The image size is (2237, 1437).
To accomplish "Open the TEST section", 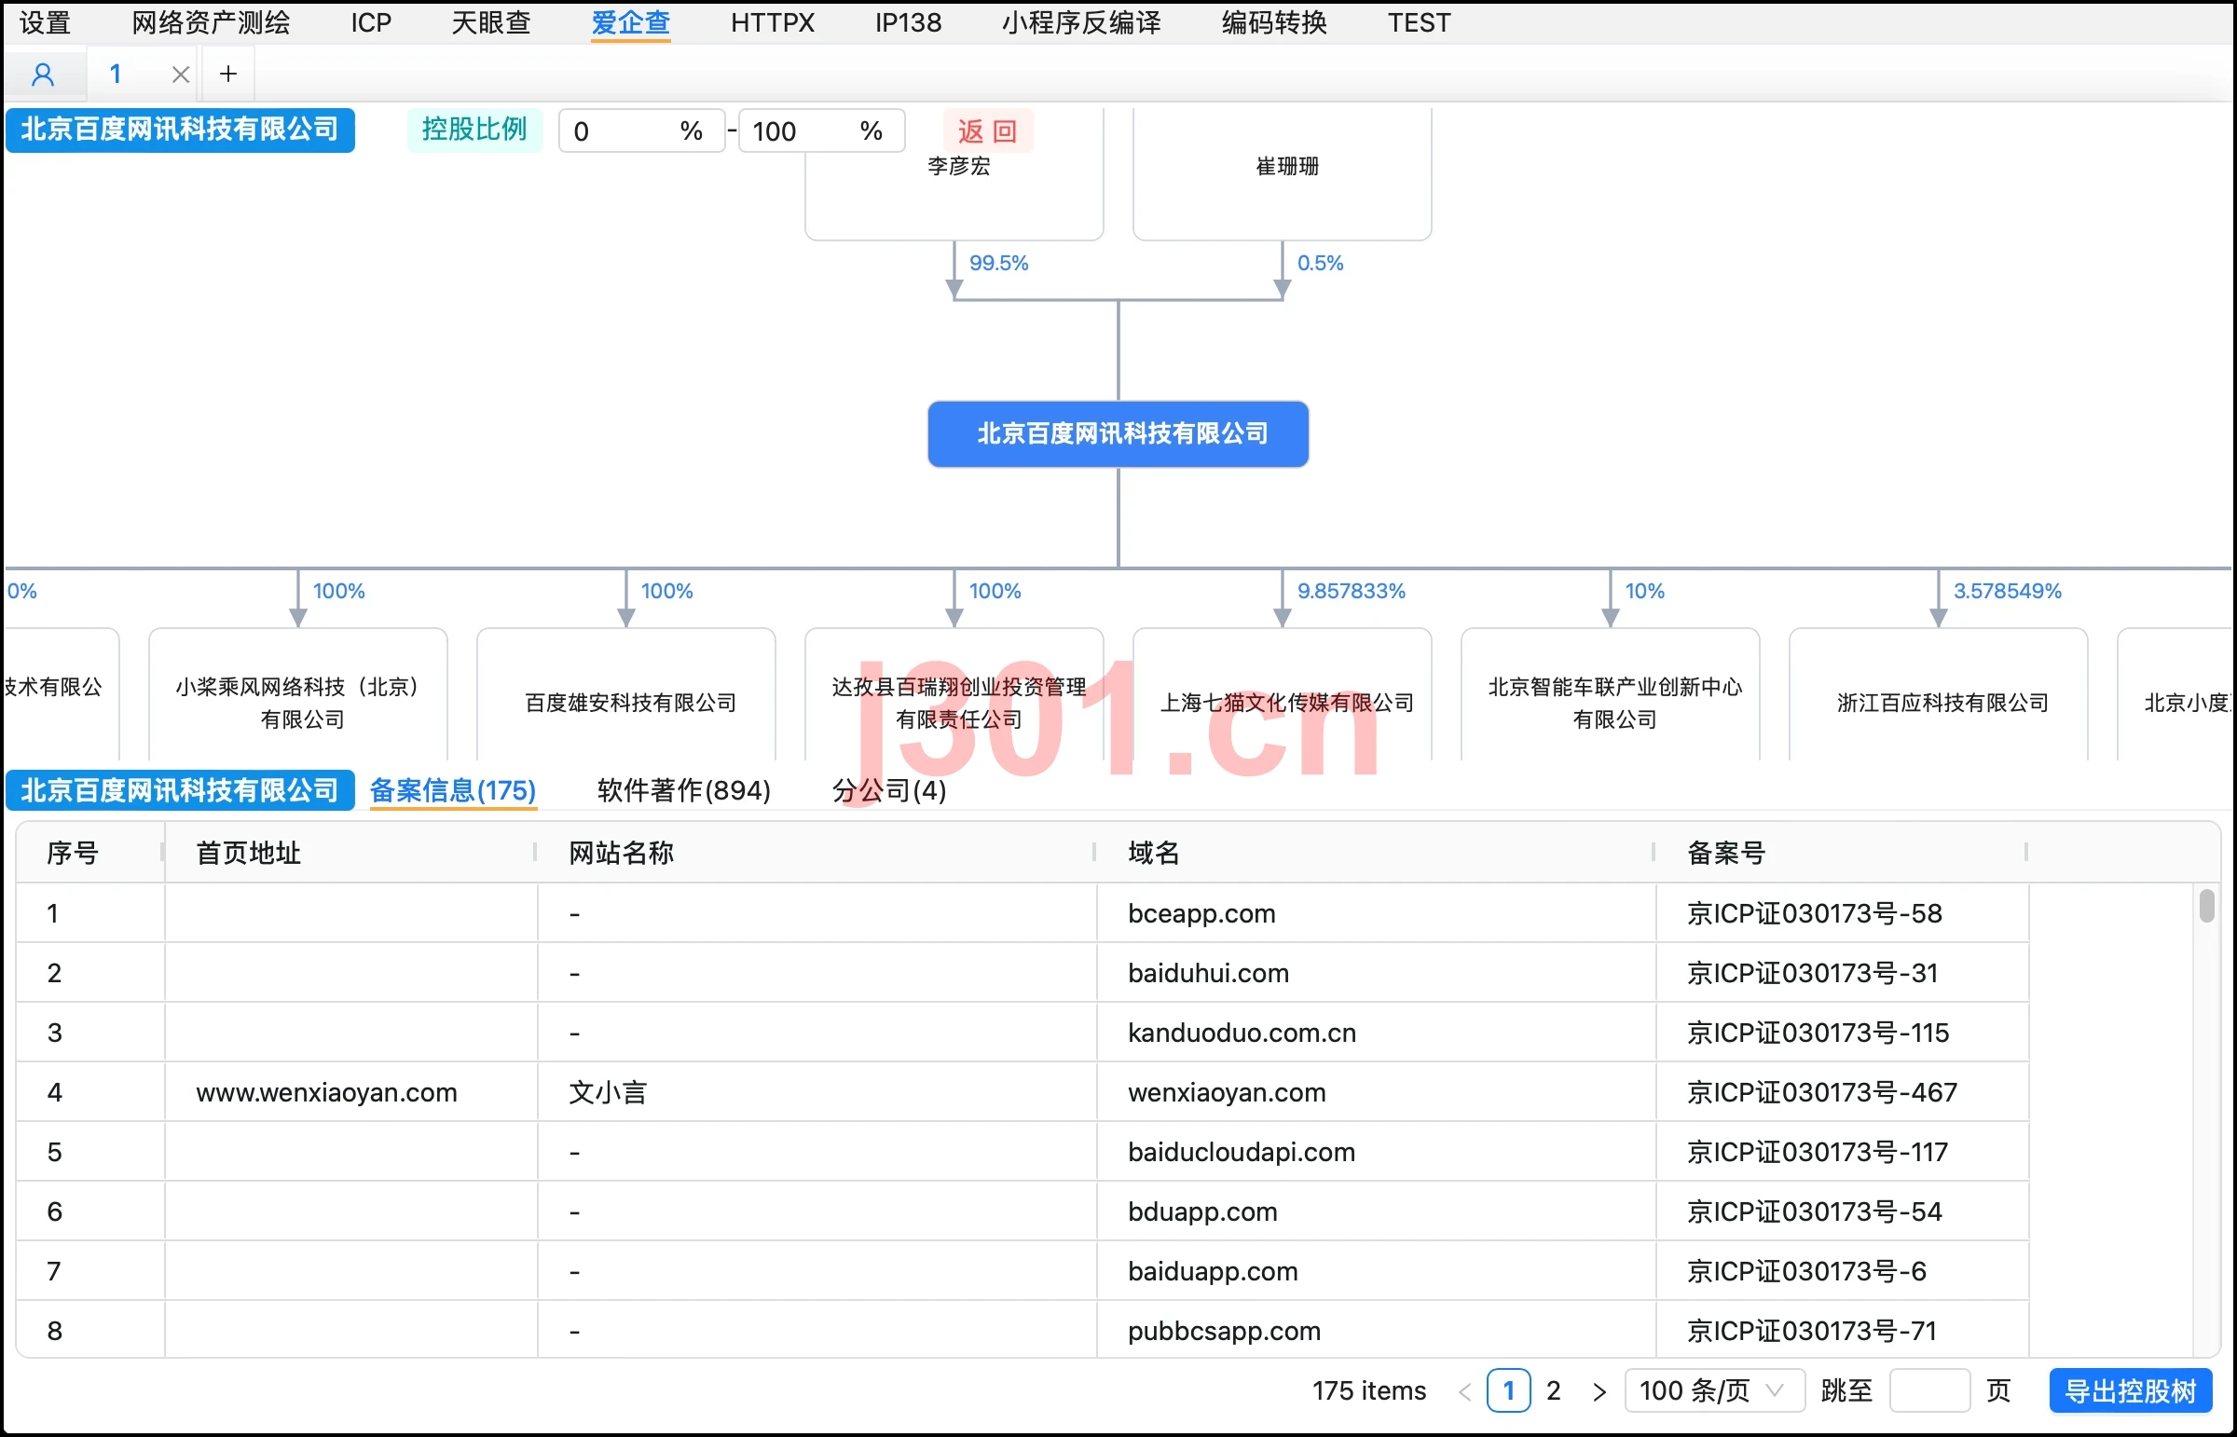I will (1419, 22).
